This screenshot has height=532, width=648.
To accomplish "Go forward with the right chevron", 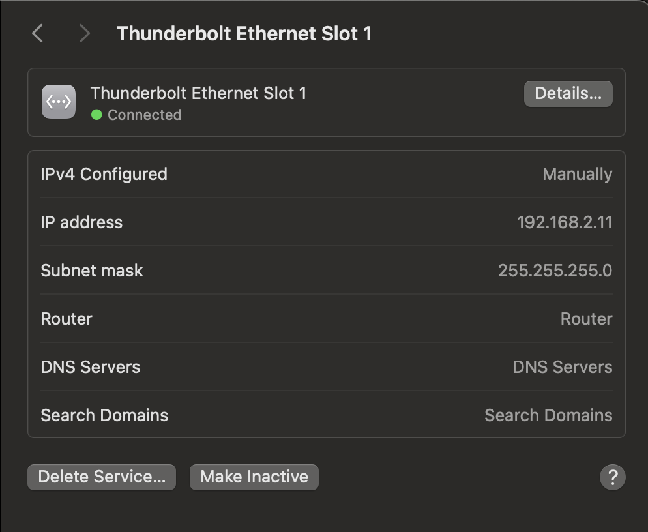I will (83, 33).
